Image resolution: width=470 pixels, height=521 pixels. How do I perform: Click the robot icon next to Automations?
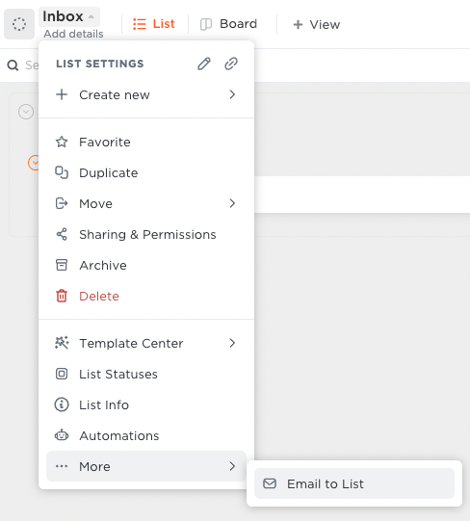point(62,435)
